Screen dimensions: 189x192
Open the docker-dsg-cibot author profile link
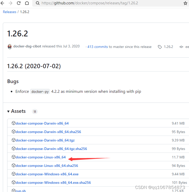click(x=27, y=46)
